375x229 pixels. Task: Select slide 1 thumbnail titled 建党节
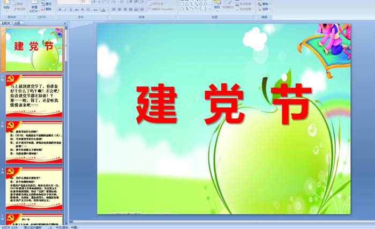34,49
